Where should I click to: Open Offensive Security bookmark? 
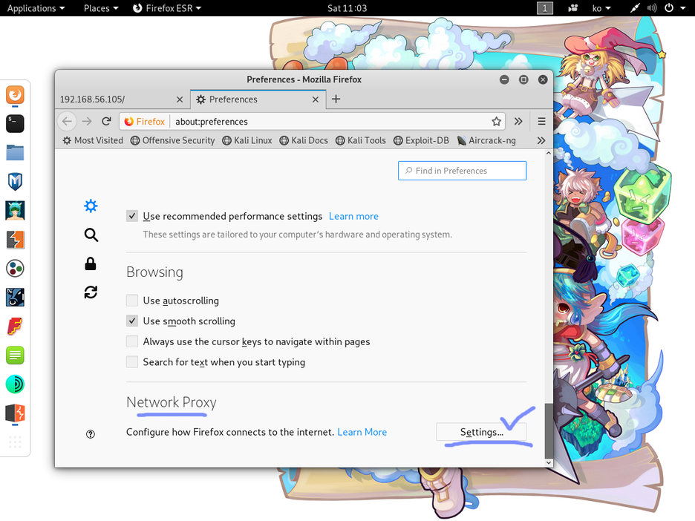(x=173, y=140)
